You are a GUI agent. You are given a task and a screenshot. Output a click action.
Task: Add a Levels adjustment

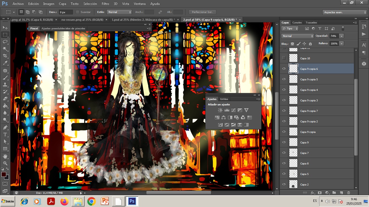227,110
